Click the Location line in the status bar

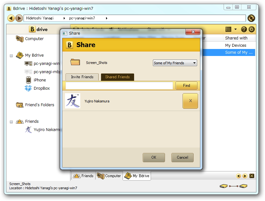[43, 188]
